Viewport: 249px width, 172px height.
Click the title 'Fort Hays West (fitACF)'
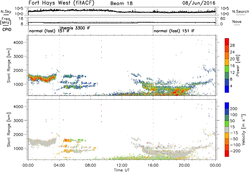pyautogui.click(x=61, y=3)
